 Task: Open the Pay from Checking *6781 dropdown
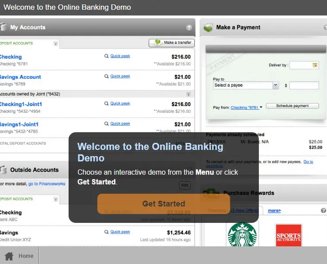tap(246, 107)
